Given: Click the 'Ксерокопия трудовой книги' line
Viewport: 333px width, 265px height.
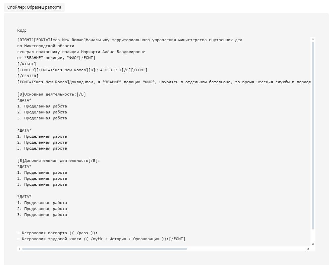Looking at the screenshot, I should tap(101, 239).
